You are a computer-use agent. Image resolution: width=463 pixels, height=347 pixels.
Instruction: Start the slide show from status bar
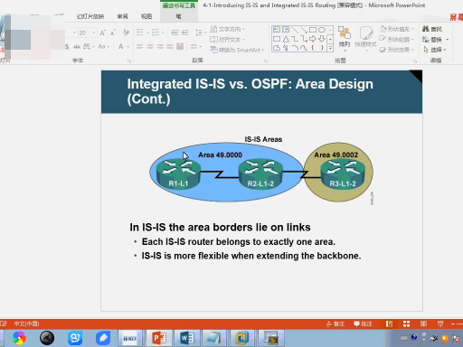click(x=440, y=324)
